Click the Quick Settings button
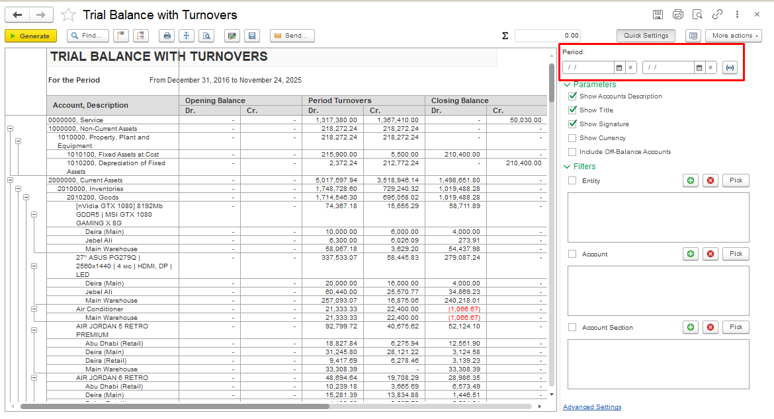Screen dimensions: 774x419 pyautogui.click(x=646, y=36)
